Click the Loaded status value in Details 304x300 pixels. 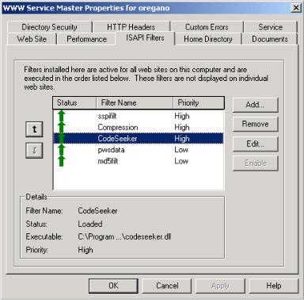tap(90, 224)
